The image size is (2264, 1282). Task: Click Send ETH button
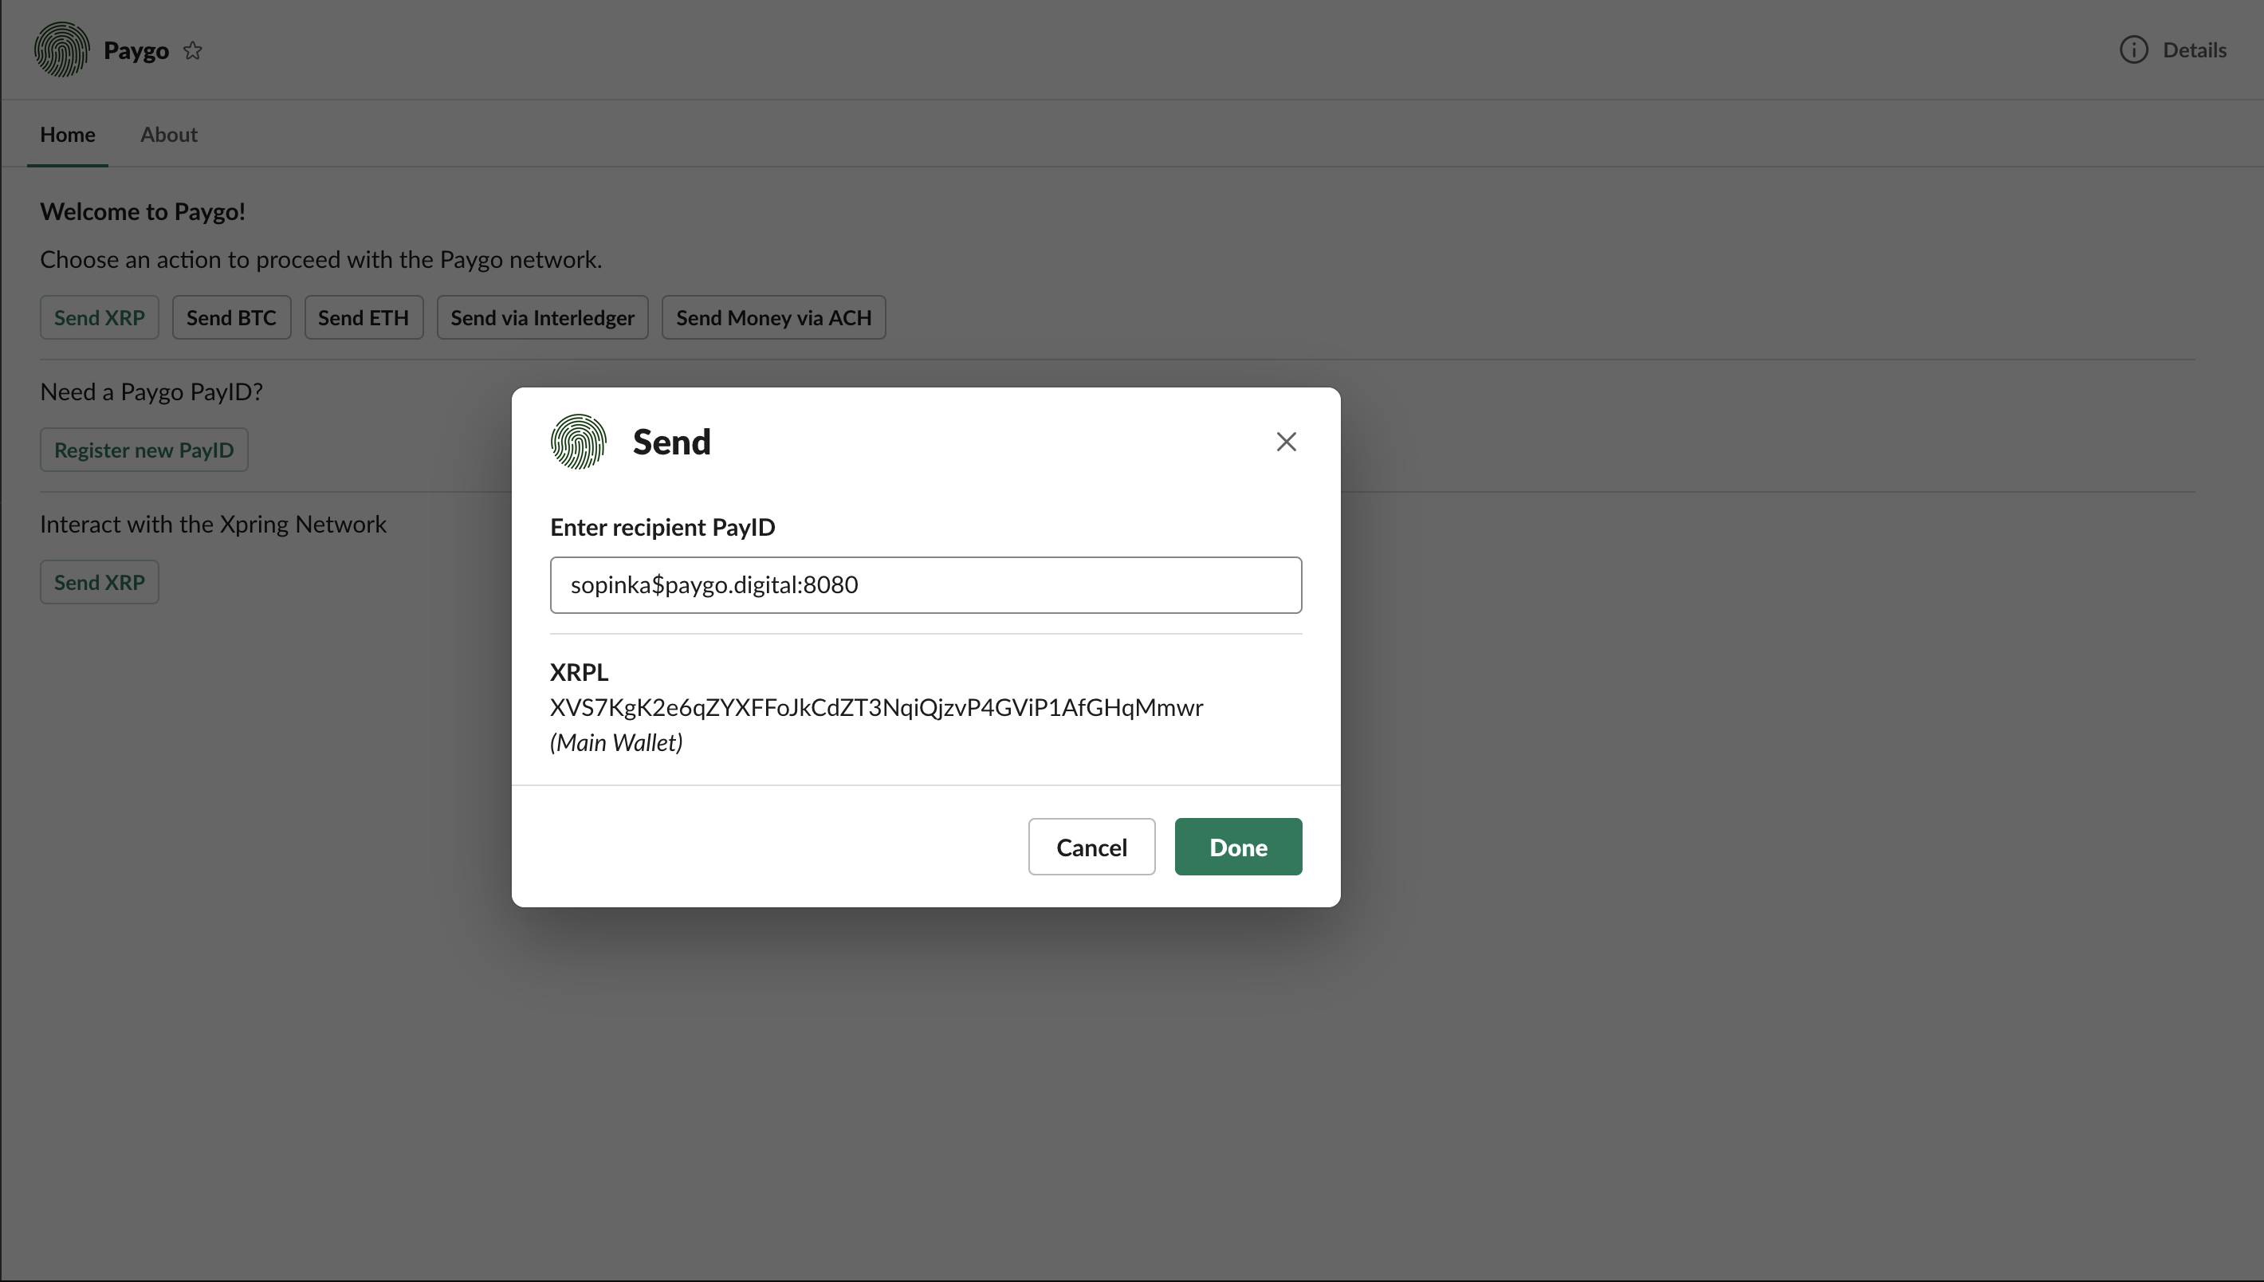pos(363,318)
